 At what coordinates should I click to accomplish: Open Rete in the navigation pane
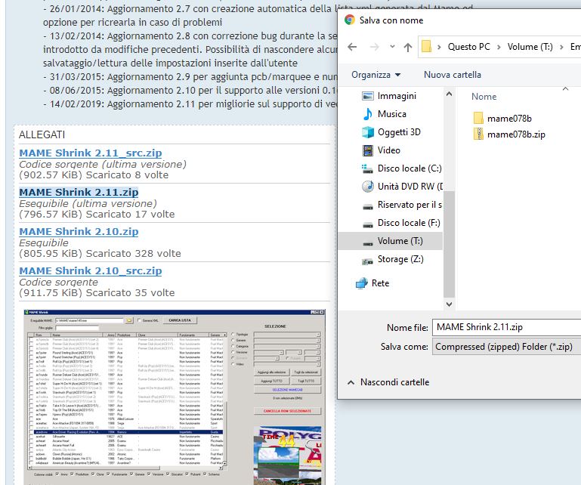point(380,283)
